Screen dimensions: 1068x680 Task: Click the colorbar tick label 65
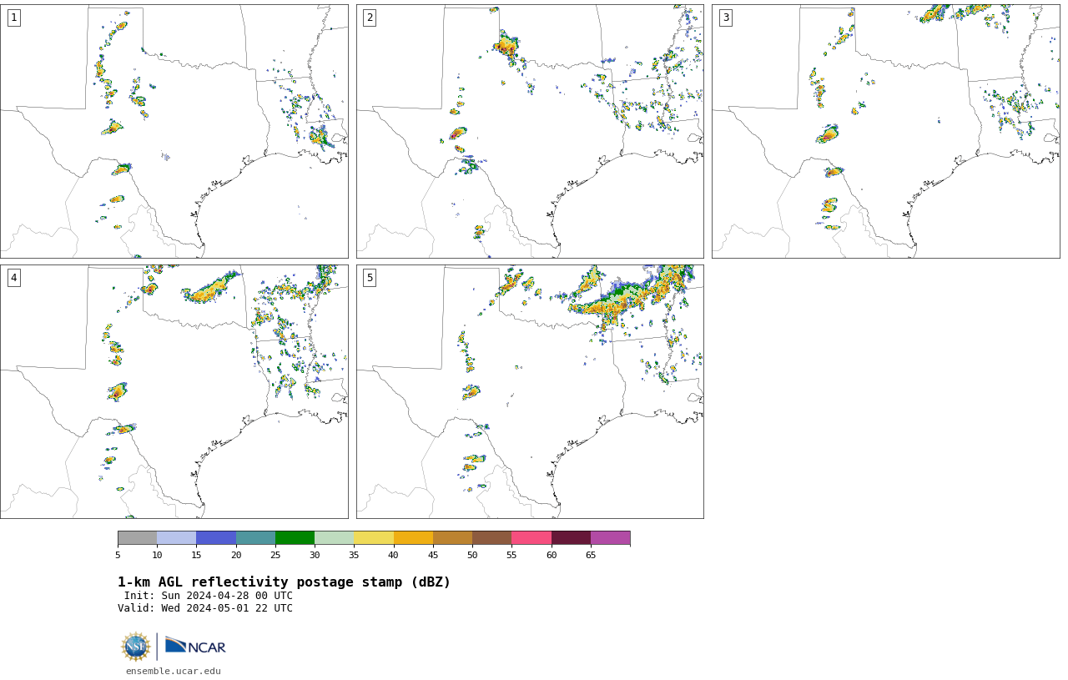pos(591,555)
